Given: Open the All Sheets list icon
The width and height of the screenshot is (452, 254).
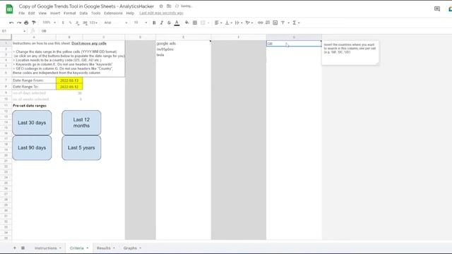Looking at the screenshot, I should pos(23,248).
